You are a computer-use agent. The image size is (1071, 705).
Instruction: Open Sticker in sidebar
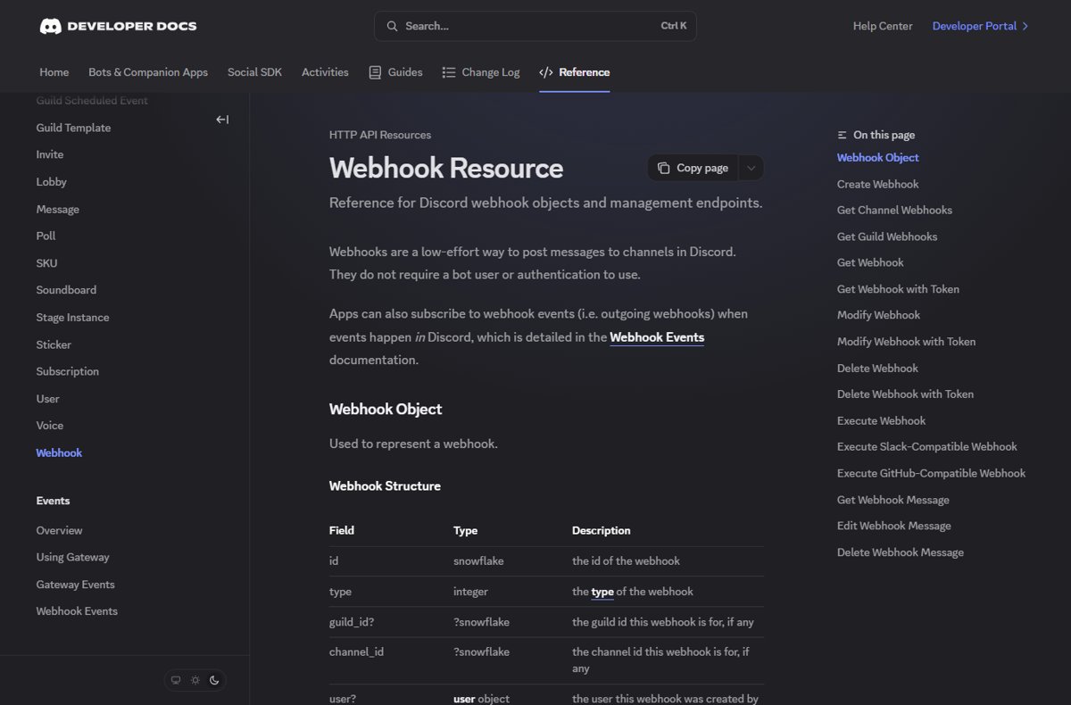(x=54, y=344)
